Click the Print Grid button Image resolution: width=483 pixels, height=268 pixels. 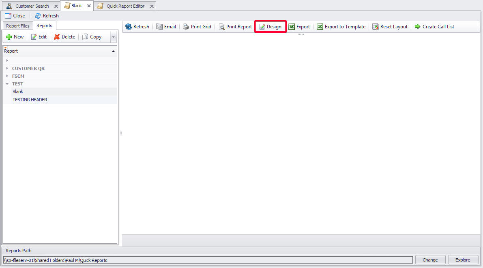click(x=197, y=27)
